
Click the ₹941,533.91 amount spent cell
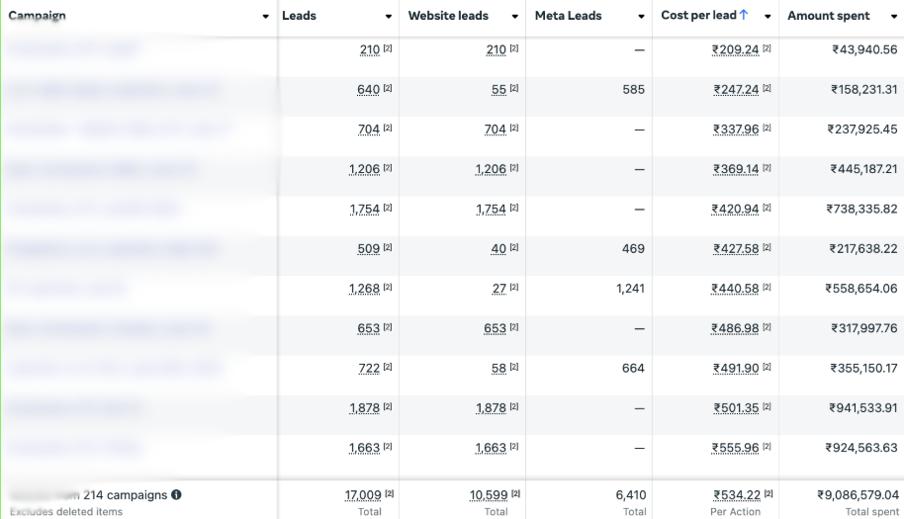click(x=863, y=408)
